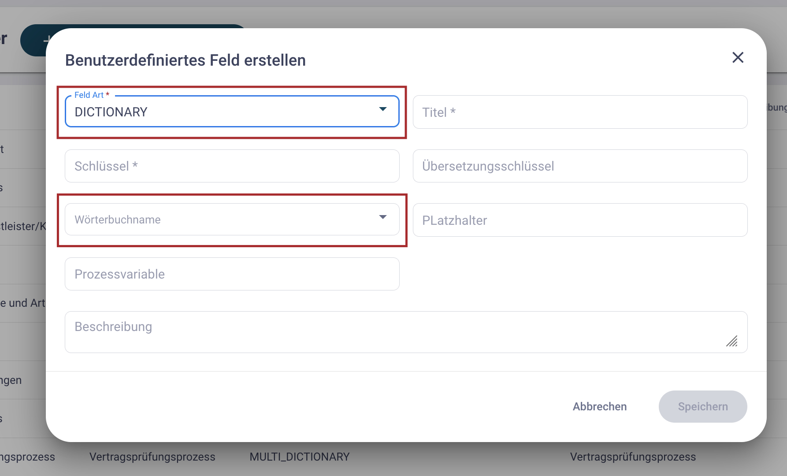Click the Speichern button
The height and width of the screenshot is (476, 787).
703,406
